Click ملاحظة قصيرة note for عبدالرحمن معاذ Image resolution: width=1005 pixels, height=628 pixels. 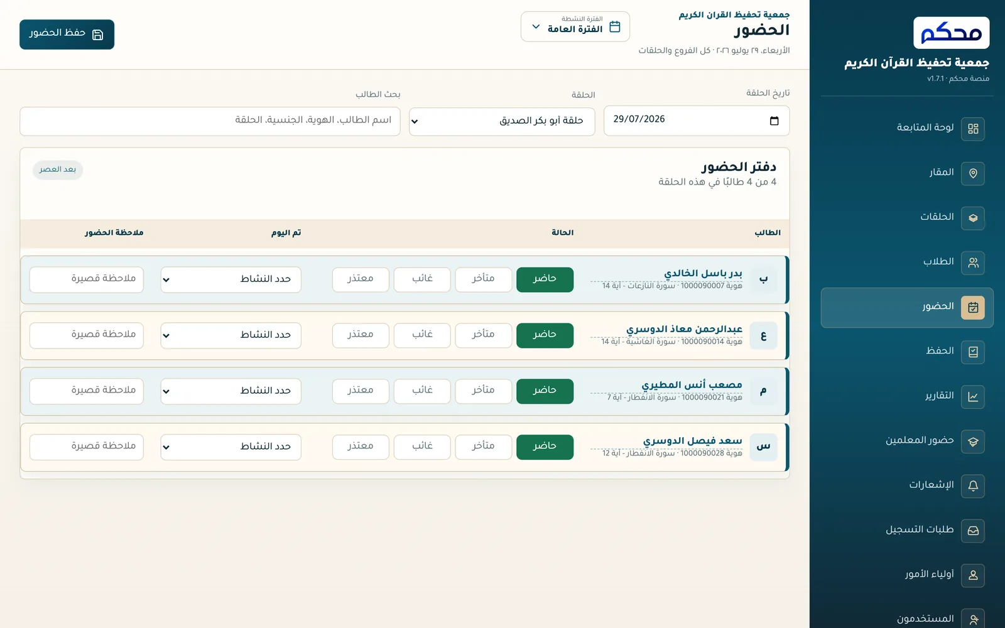coord(87,335)
